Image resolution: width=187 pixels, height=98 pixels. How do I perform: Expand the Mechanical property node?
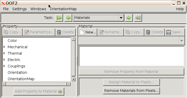pos(4,47)
